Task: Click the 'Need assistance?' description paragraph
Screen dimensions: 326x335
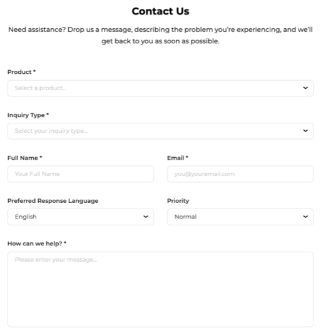Action: tap(161, 35)
